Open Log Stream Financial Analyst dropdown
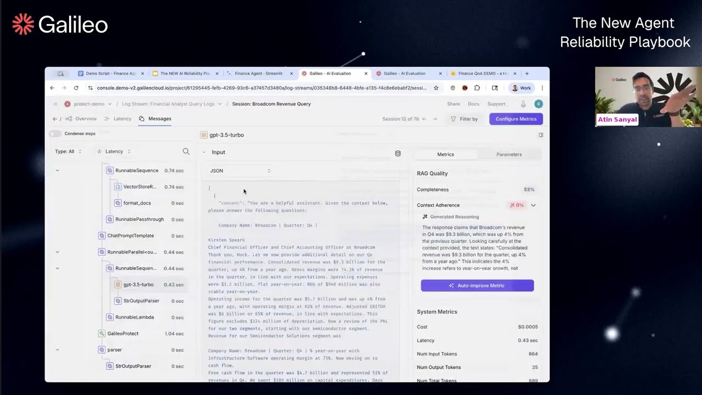Image resolution: width=702 pixels, height=395 pixels. point(172,104)
